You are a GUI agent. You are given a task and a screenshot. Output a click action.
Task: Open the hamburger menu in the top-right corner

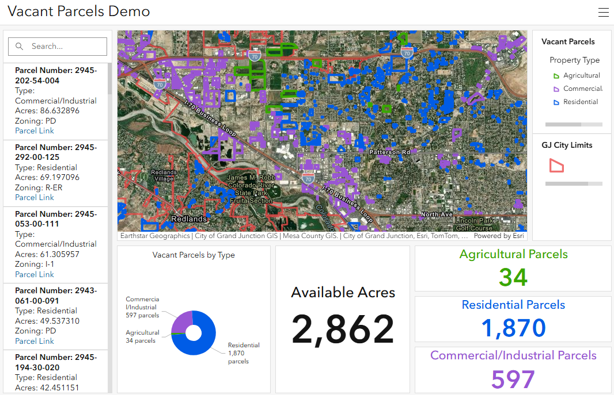click(604, 11)
